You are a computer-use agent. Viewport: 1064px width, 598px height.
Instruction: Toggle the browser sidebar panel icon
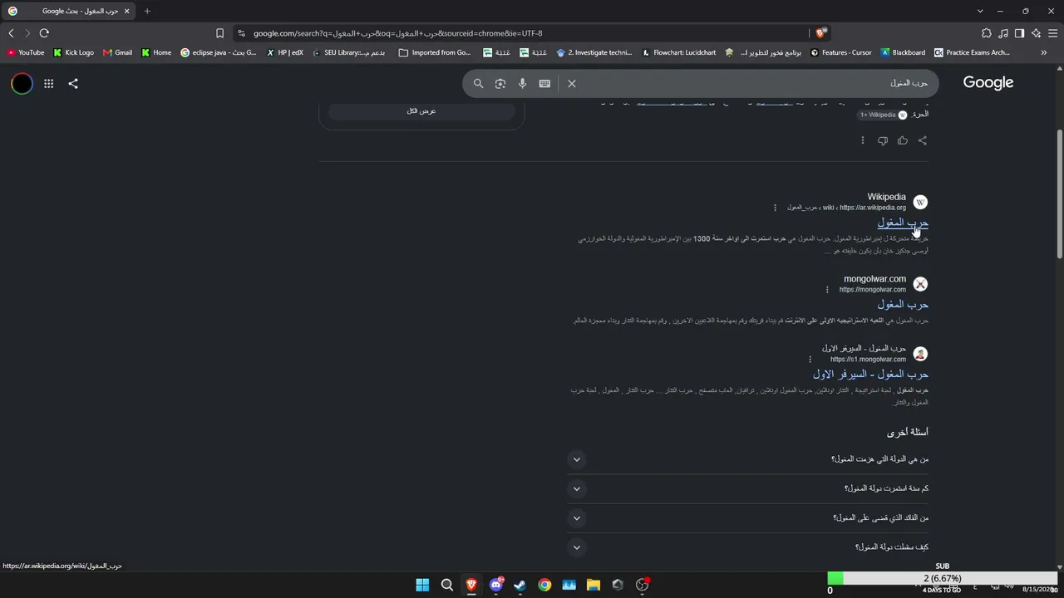click(1019, 33)
